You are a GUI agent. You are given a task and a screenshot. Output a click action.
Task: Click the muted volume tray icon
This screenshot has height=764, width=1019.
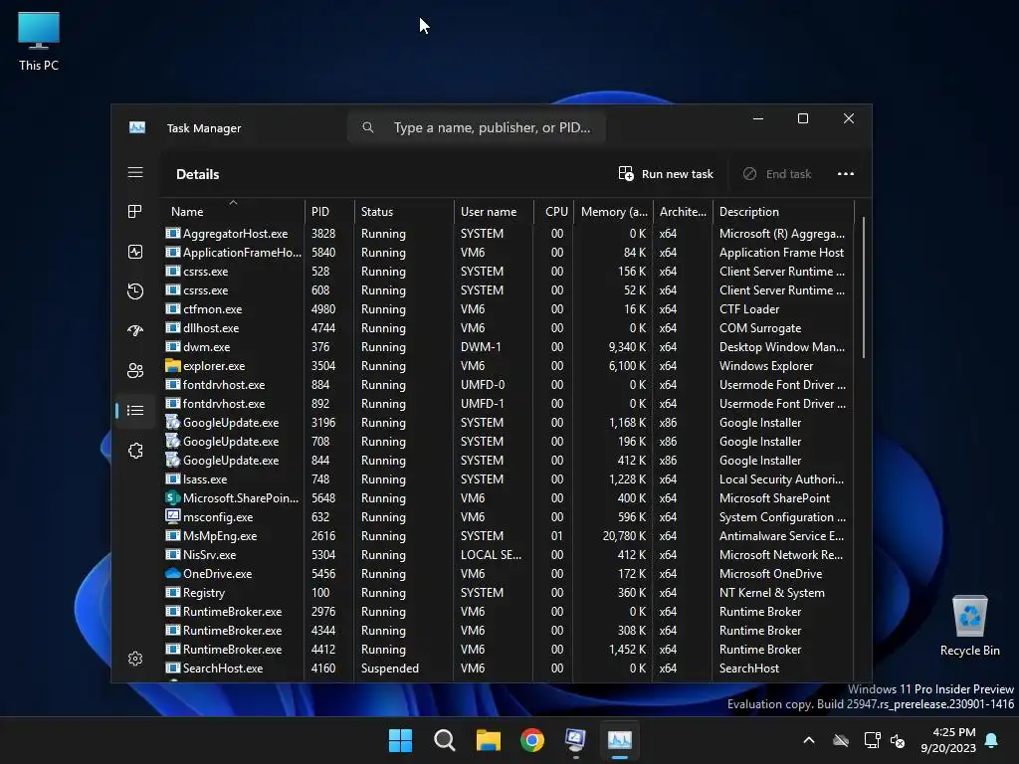coord(898,740)
